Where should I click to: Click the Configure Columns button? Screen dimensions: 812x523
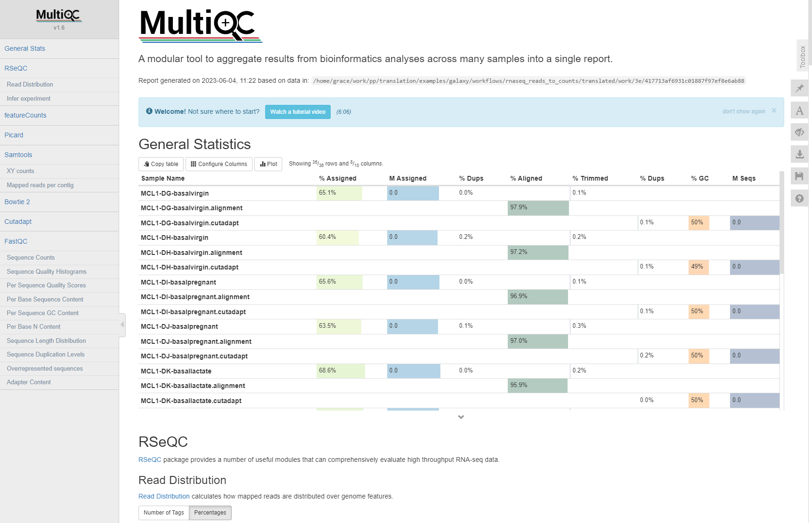[219, 164]
